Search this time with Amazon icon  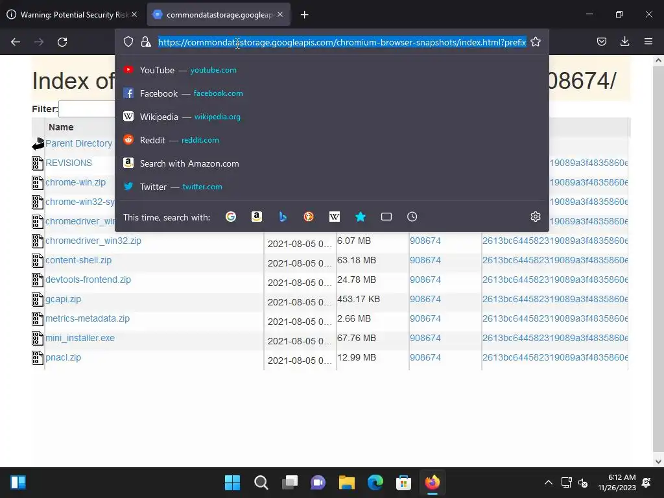pos(257,217)
